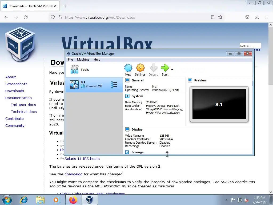Open the Machine menu
Viewport: 273px width, 205px height.
point(83,60)
